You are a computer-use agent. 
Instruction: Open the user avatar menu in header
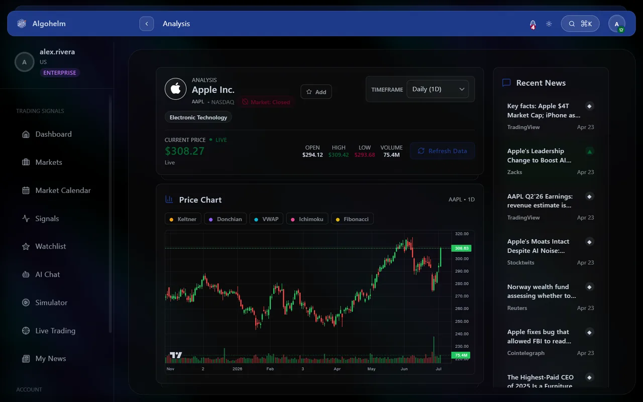pyautogui.click(x=617, y=24)
